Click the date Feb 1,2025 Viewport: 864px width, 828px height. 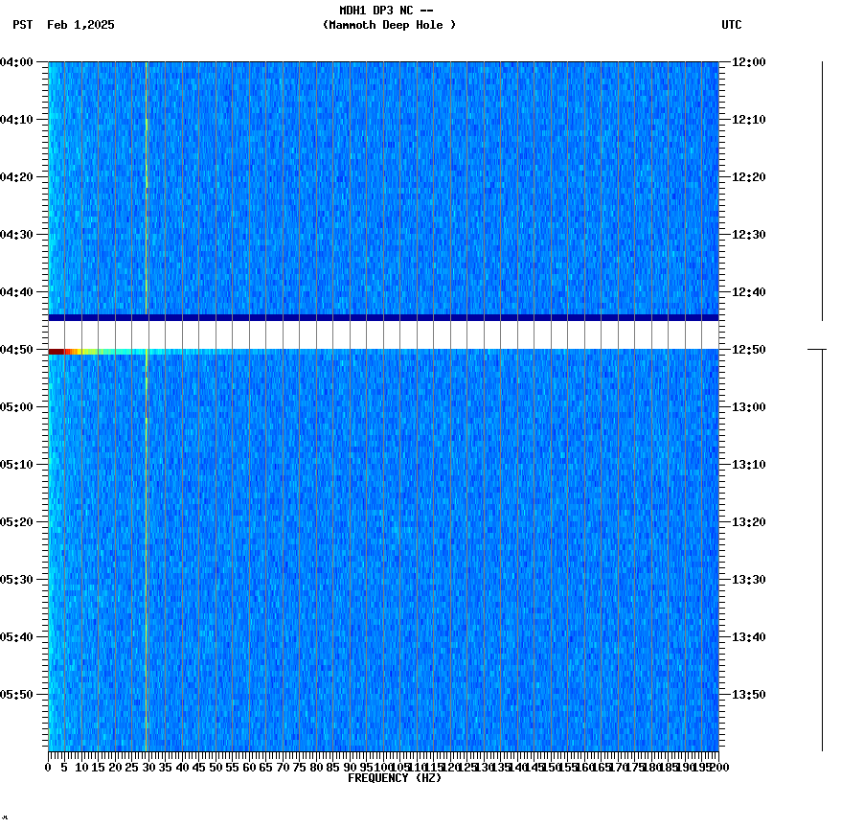pyautogui.click(x=81, y=26)
